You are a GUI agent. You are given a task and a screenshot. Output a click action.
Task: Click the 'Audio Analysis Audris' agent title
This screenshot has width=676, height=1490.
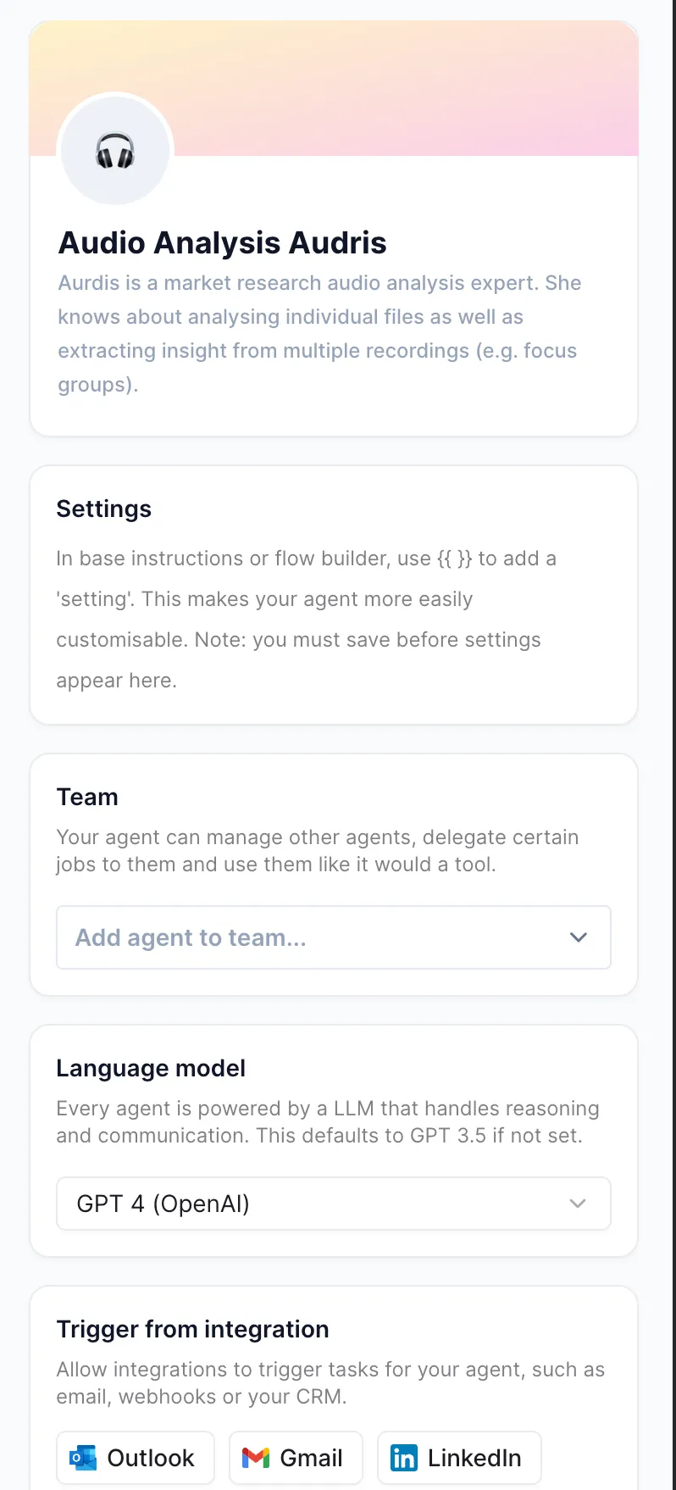point(222,243)
